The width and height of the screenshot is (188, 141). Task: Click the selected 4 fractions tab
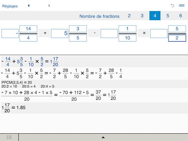155,16
